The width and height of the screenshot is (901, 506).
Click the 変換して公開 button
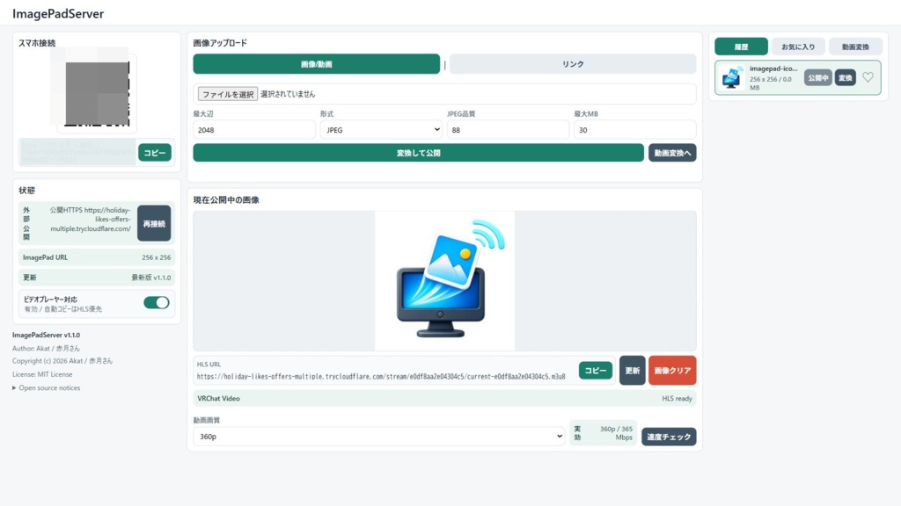point(418,153)
